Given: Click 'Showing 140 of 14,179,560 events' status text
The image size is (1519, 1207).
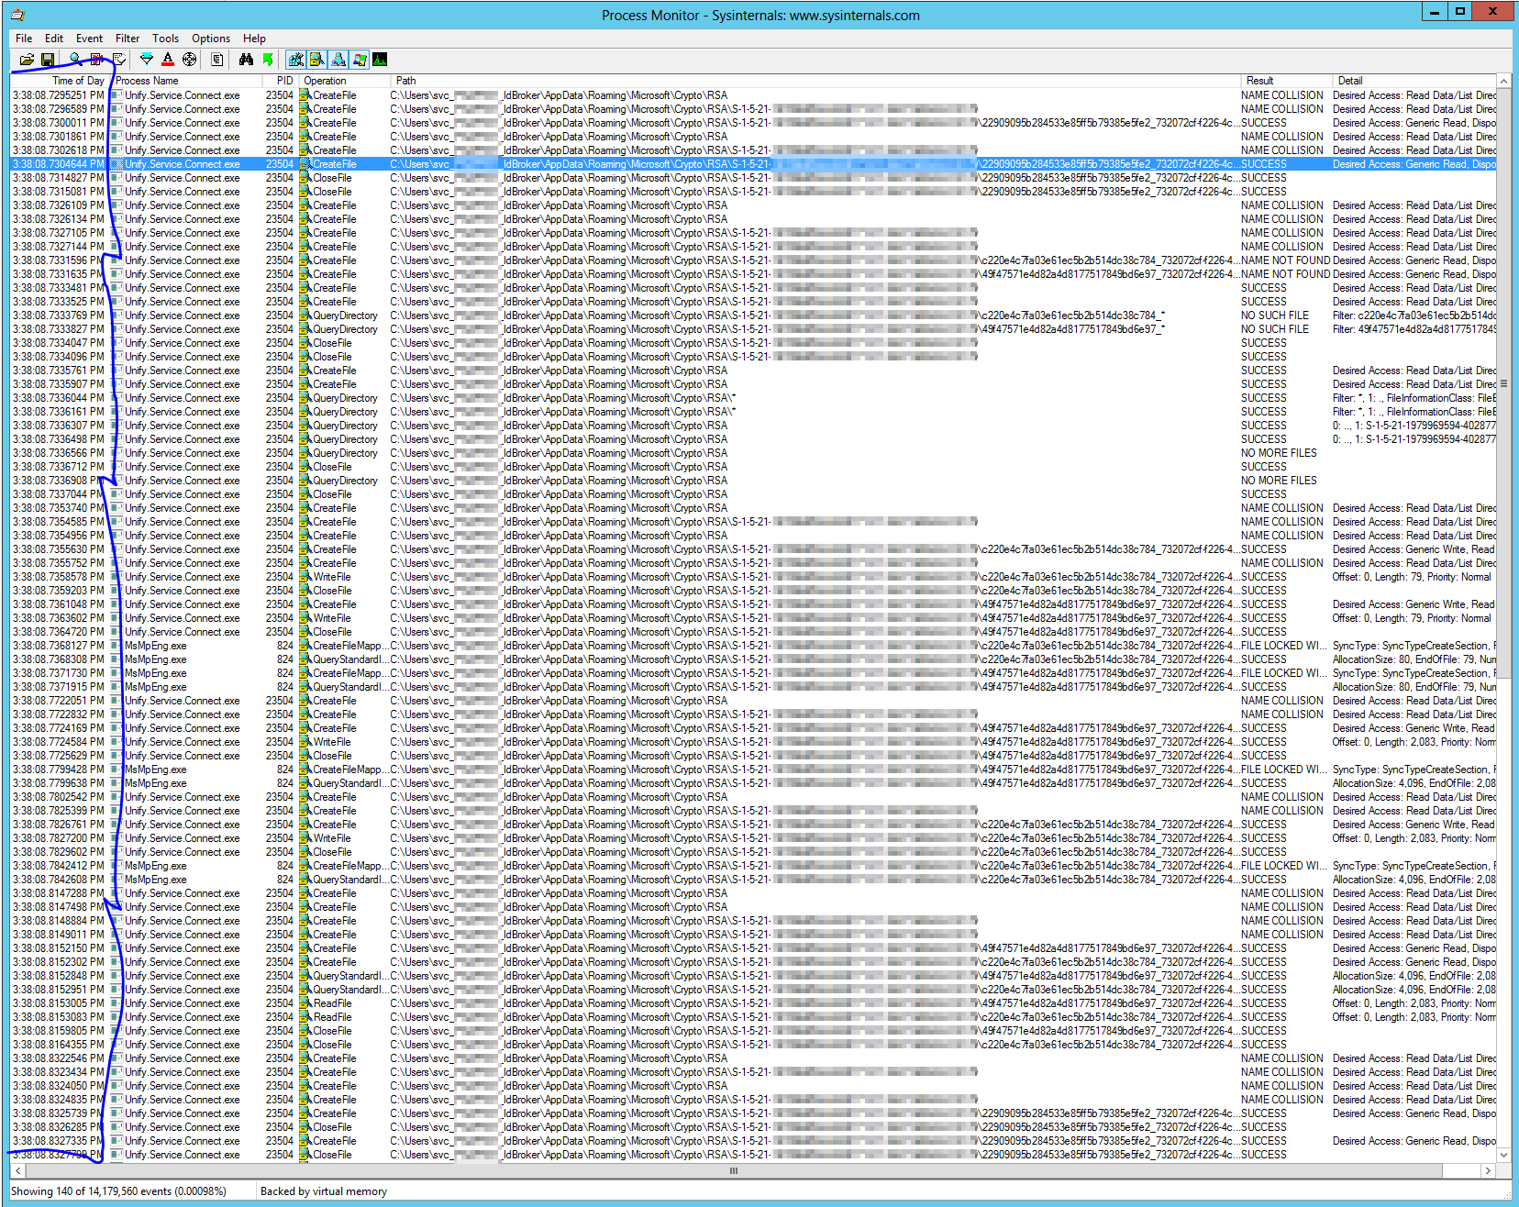Looking at the screenshot, I should coord(118,1191).
